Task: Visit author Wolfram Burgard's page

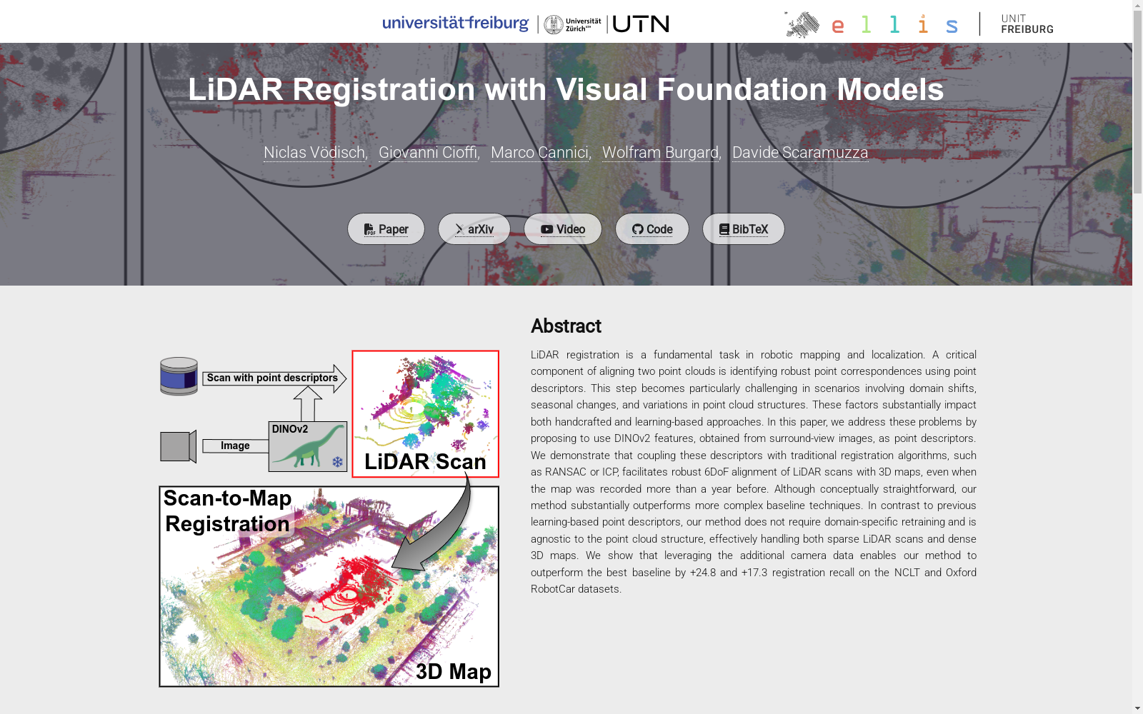Action: (661, 153)
